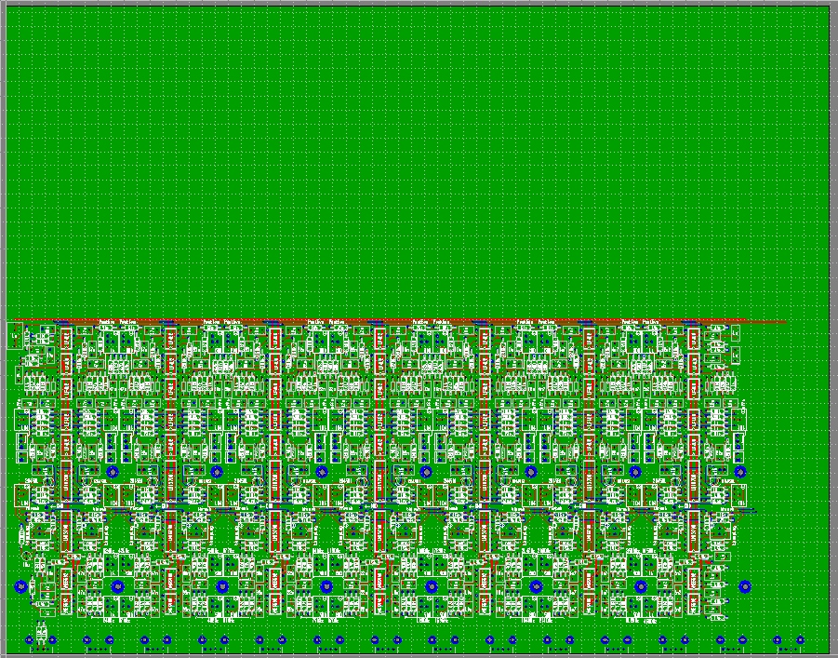Click the blue horizontal trace's right end in the middle
838x658 pixels.
tap(753, 512)
